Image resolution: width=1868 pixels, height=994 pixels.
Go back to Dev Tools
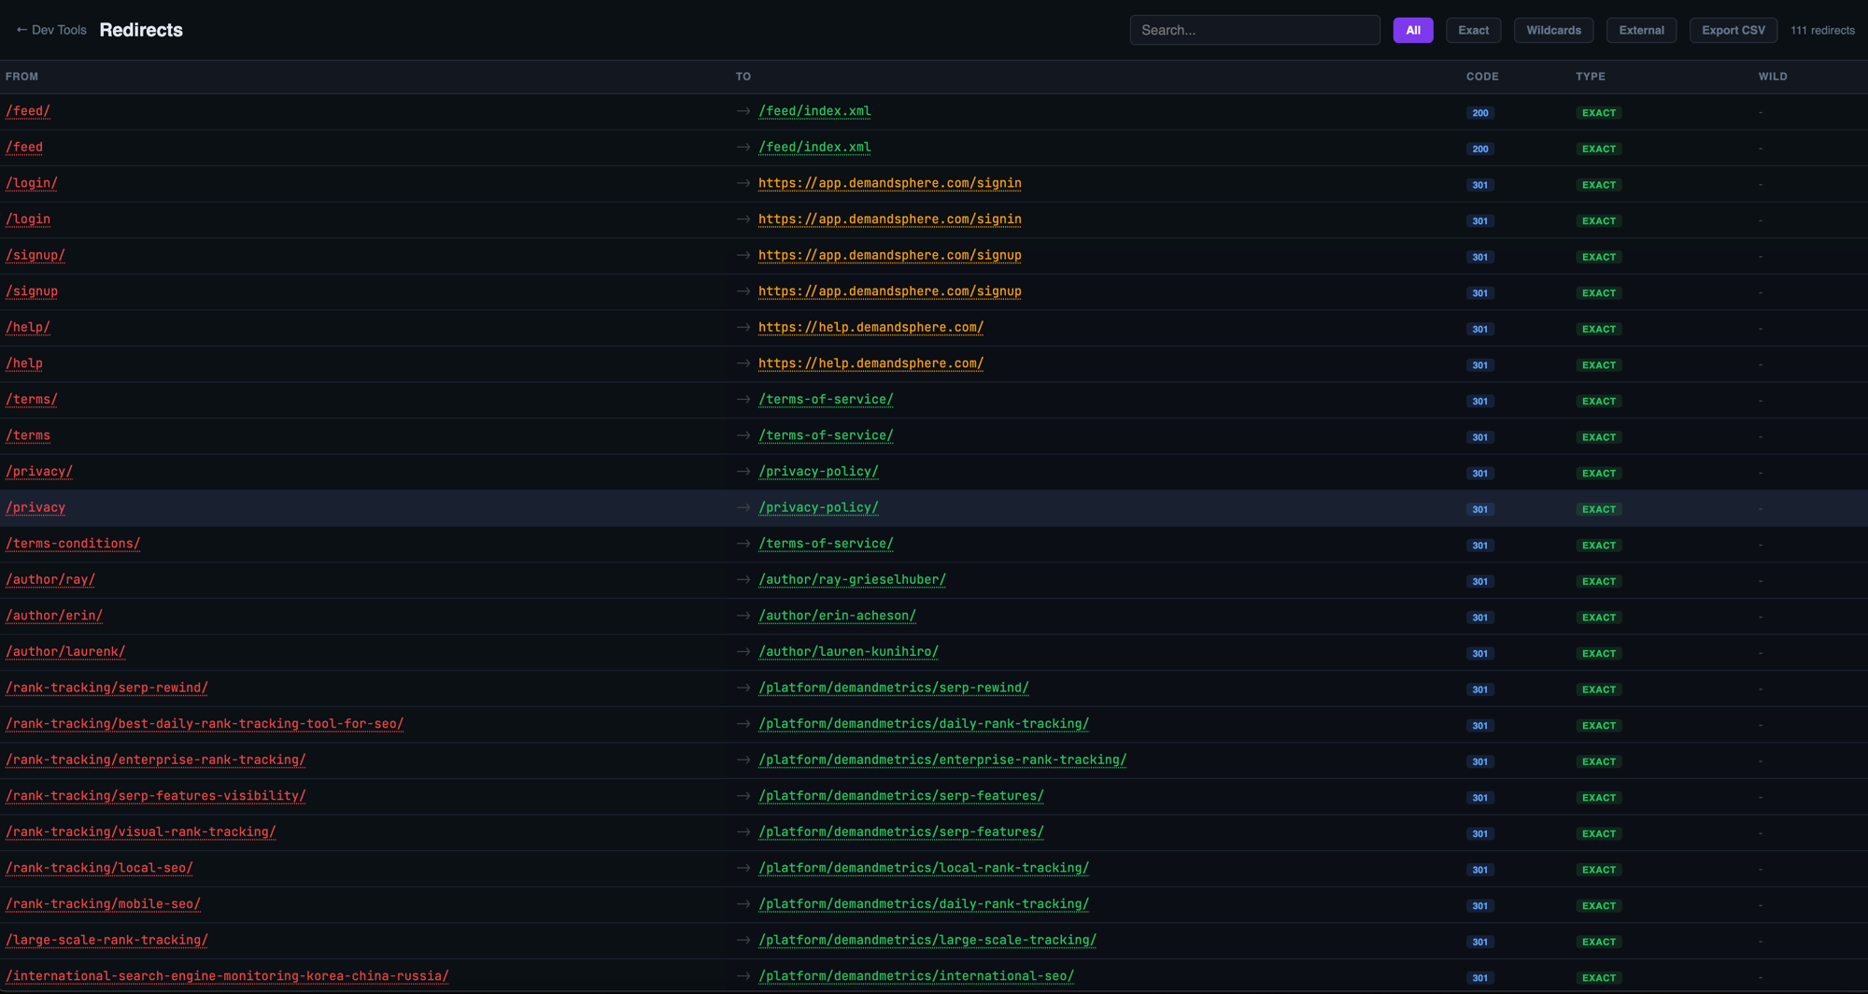(x=51, y=30)
